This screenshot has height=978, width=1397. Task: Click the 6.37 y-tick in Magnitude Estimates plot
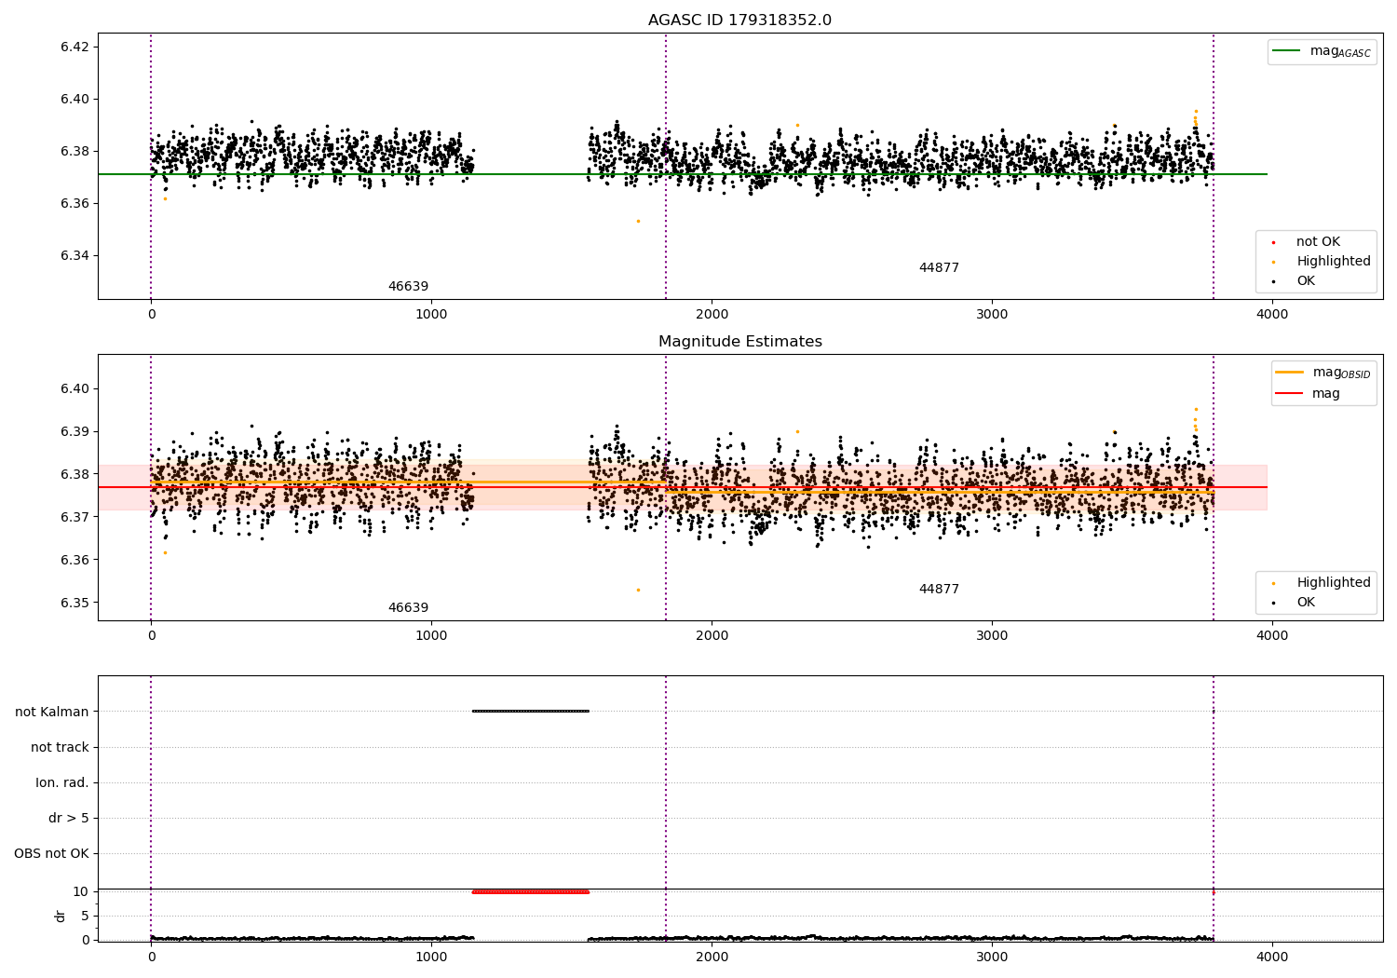pyautogui.click(x=74, y=518)
